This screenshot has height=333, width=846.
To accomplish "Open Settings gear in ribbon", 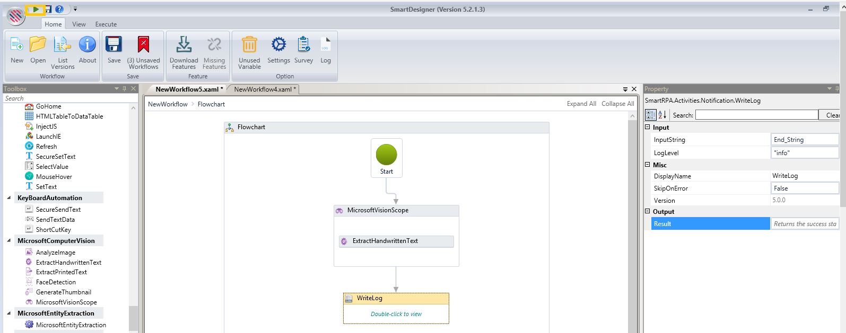I will point(278,45).
